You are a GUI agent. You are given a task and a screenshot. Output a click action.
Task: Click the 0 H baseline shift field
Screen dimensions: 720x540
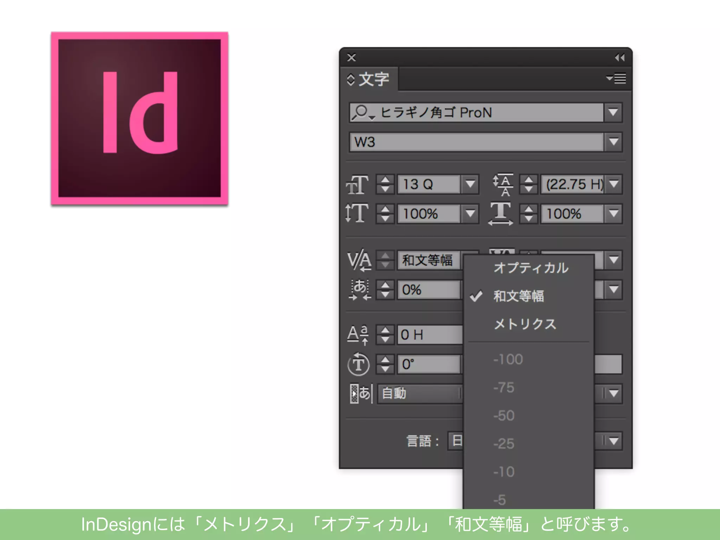click(x=430, y=335)
